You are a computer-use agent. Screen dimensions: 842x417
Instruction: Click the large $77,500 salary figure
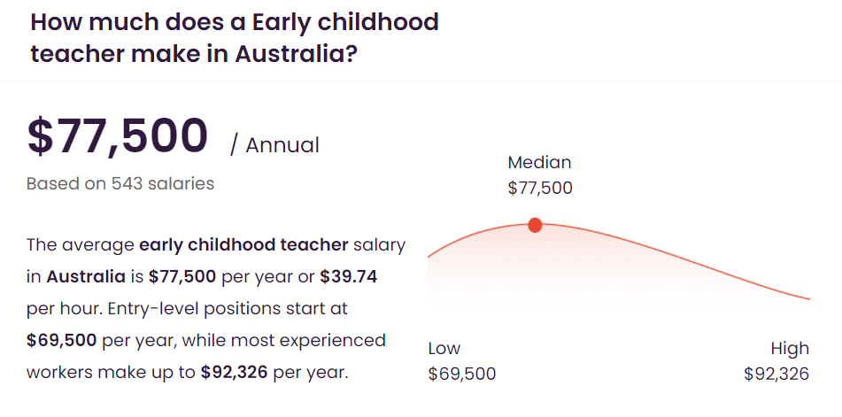[118, 137]
